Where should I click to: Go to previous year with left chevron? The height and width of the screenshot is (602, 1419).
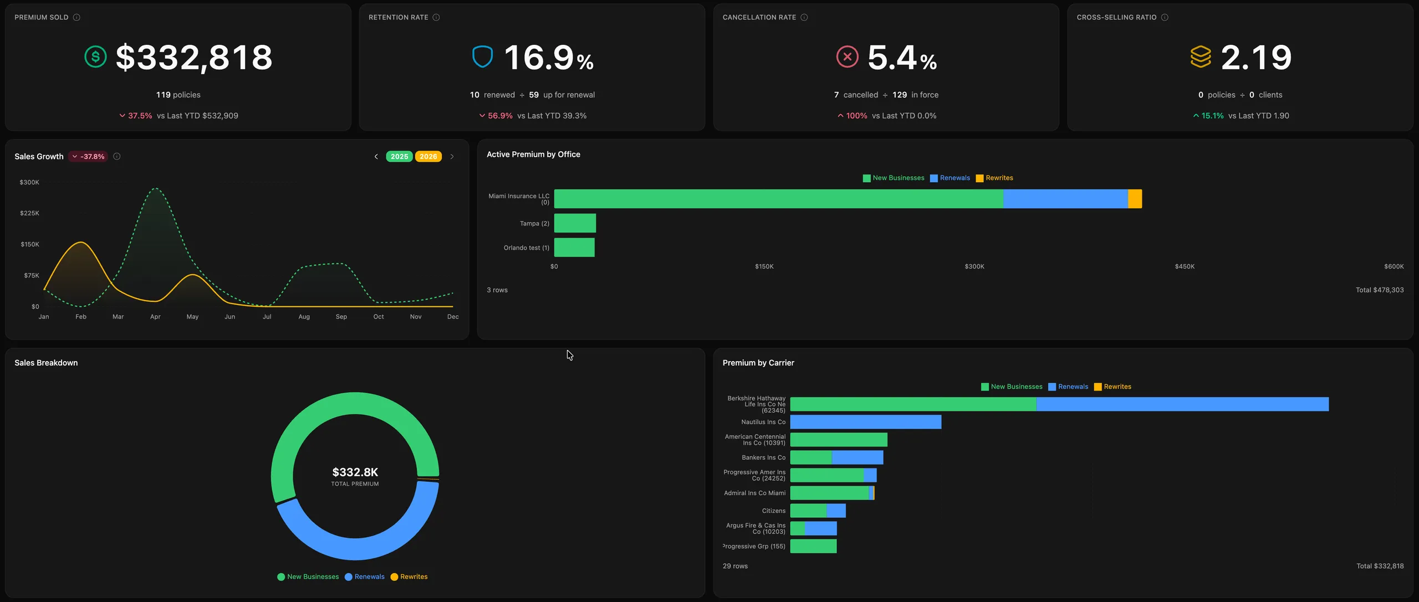376,157
